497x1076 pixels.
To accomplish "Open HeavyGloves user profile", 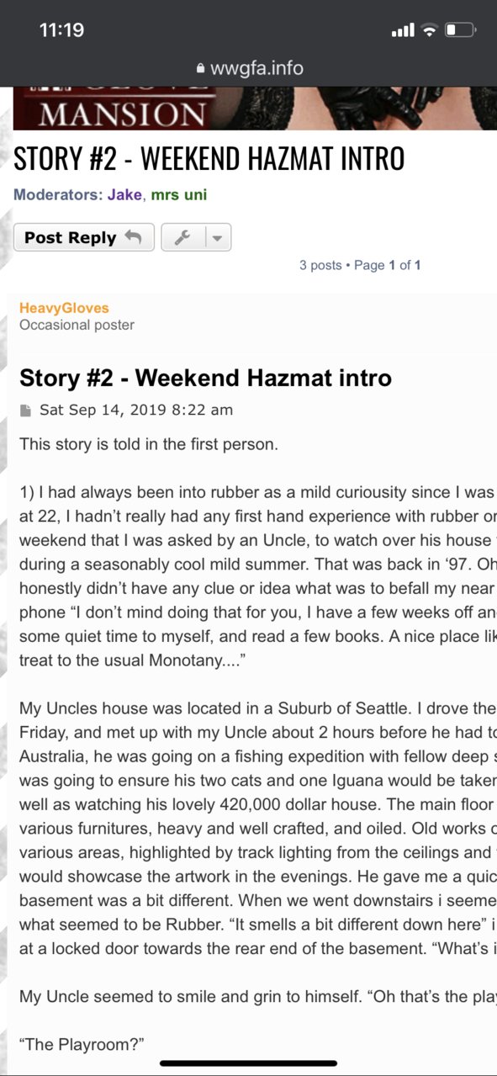I will 64,308.
